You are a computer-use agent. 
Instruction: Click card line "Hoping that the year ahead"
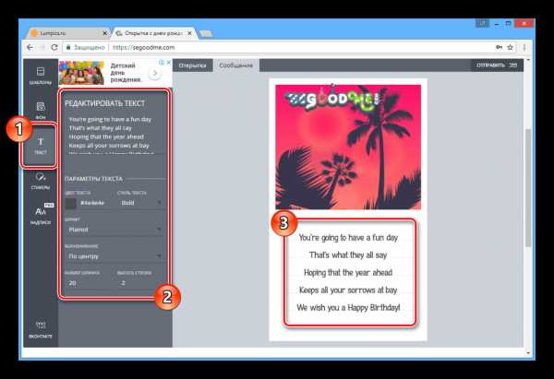pyautogui.click(x=348, y=272)
